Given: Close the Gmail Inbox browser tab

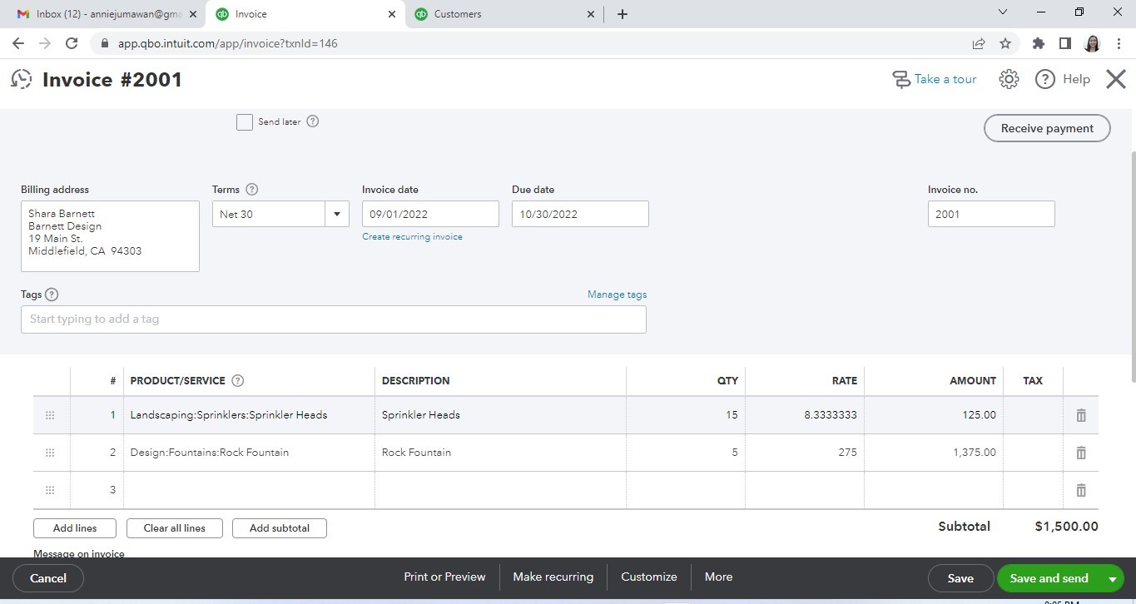Looking at the screenshot, I should pos(193,14).
